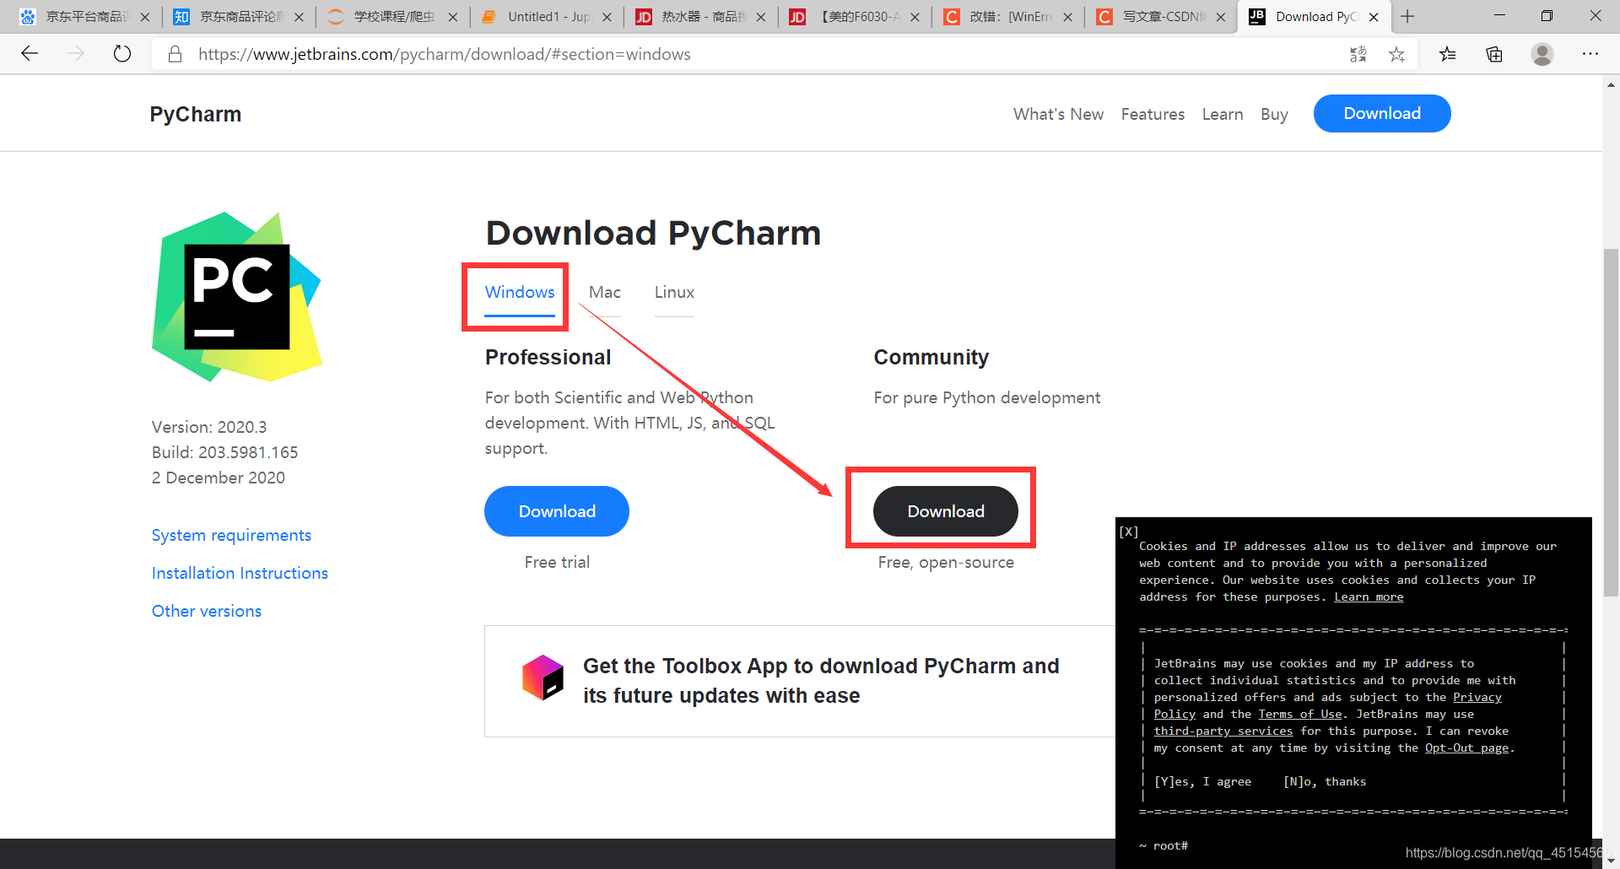Open the Terms of Use link
Viewport: 1620px width, 869px height.
pyautogui.click(x=1299, y=715)
